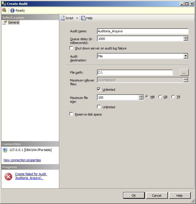
Task: Click the Maximum file size input field
Action: click(118, 97)
